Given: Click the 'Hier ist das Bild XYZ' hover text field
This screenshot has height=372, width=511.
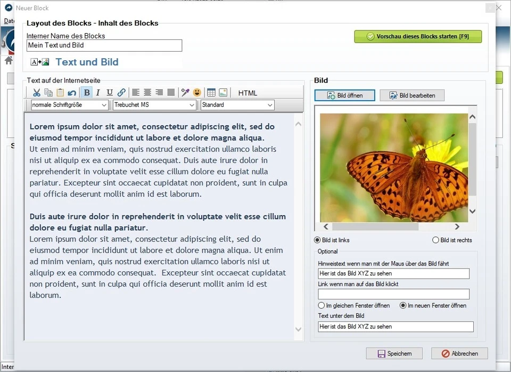Looking at the screenshot, I should 394,273.
